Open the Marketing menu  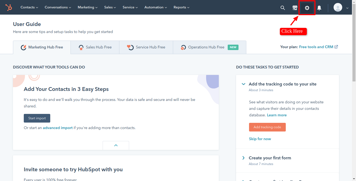(x=88, y=7)
